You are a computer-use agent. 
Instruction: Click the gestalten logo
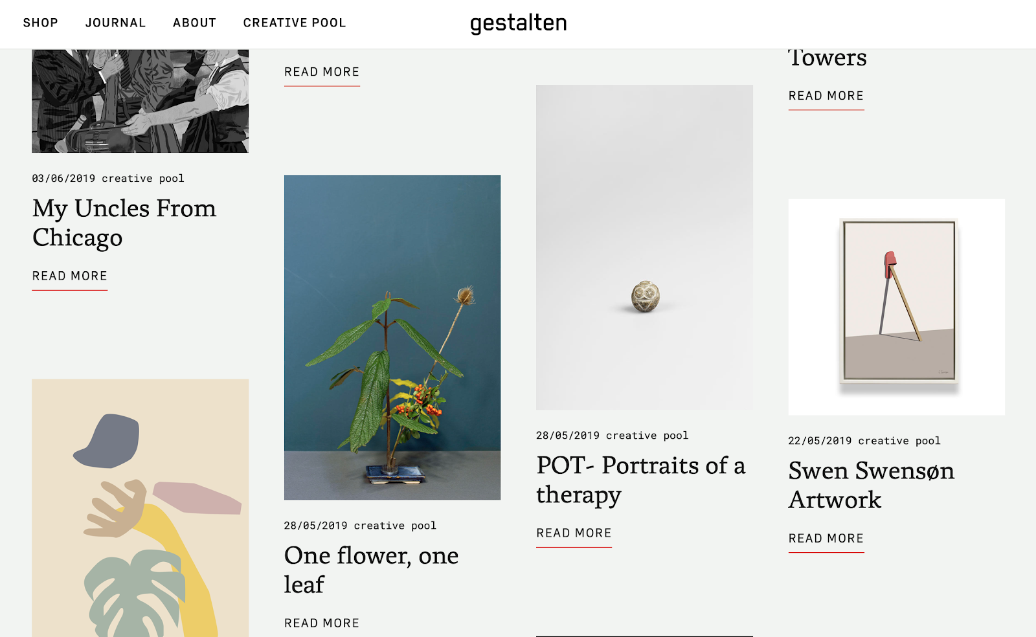(518, 23)
